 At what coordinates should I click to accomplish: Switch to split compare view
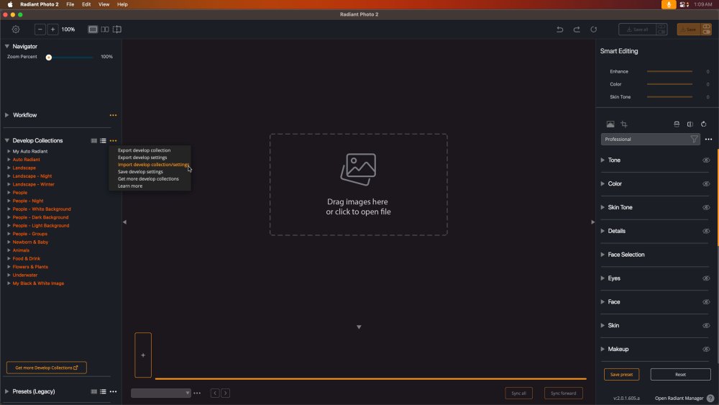(x=117, y=29)
